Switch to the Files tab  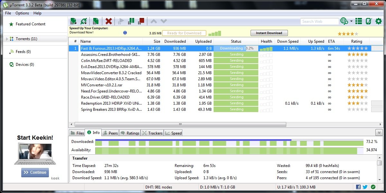click(77, 133)
